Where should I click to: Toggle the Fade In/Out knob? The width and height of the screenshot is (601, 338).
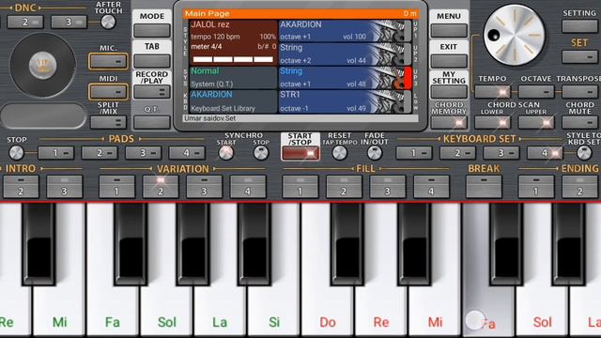[x=375, y=153]
